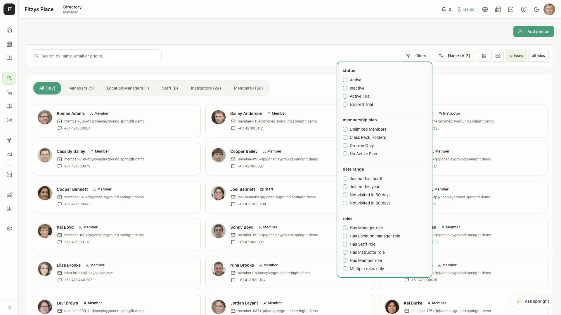561x315 pixels.
Task: Click the search by name field
Action: click(96, 56)
